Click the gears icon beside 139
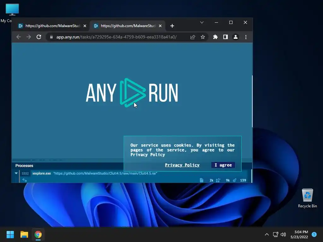323x242 pixels. coord(235,180)
